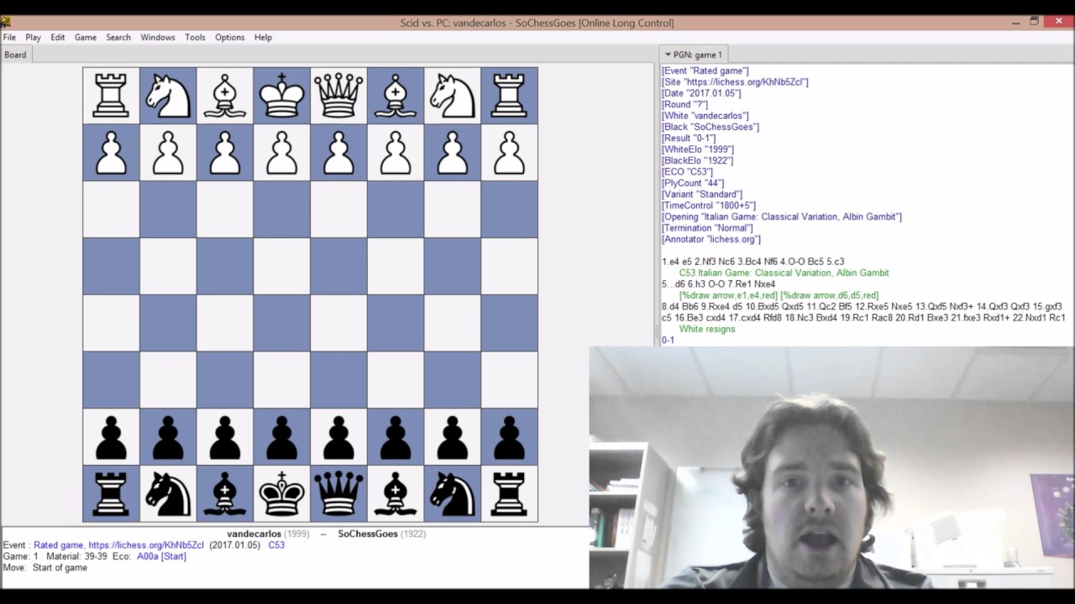The height and width of the screenshot is (604, 1075).
Task: Click the C53 ECO link below the board
Action: coord(276,545)
